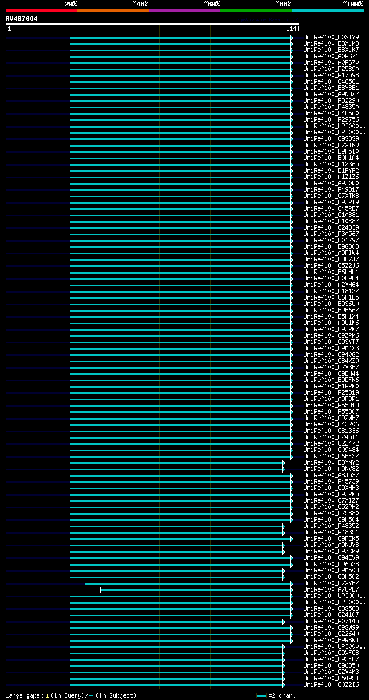Click hit label UniRef100_P17598
The image size is (369, 700).
(x=331, y=75)
